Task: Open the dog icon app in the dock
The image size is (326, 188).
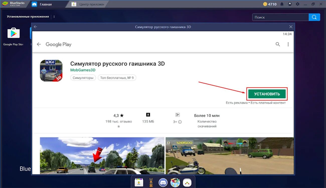Action: click(151, 182)
